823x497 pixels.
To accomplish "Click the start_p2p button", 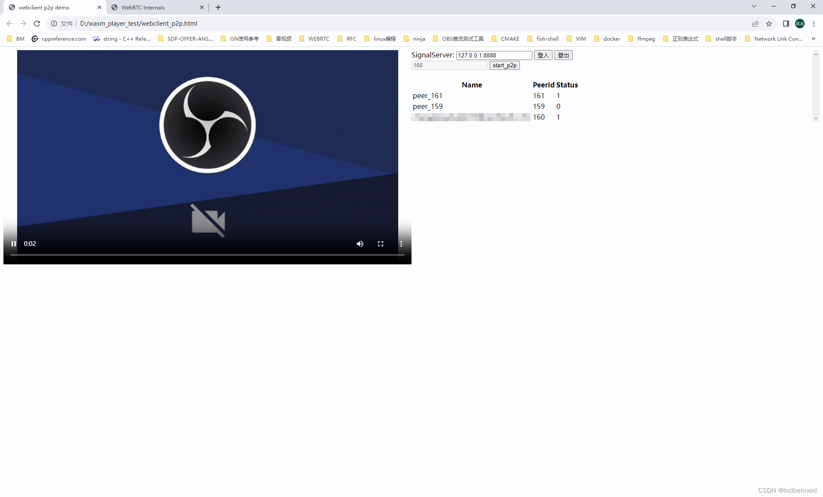I will tap(505, 65).
